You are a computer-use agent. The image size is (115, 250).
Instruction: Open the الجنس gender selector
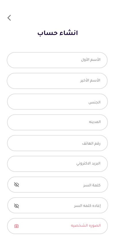[x=57, y=101]
